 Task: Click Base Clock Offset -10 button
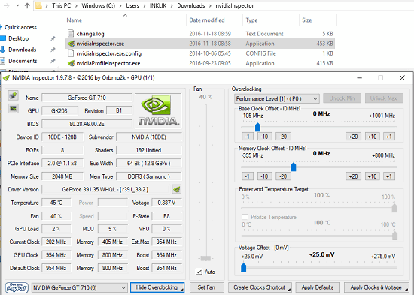click(264, 137)
